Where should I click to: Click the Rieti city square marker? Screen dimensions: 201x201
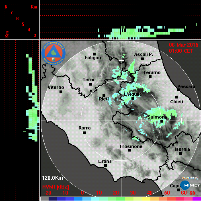coord(104,95)
